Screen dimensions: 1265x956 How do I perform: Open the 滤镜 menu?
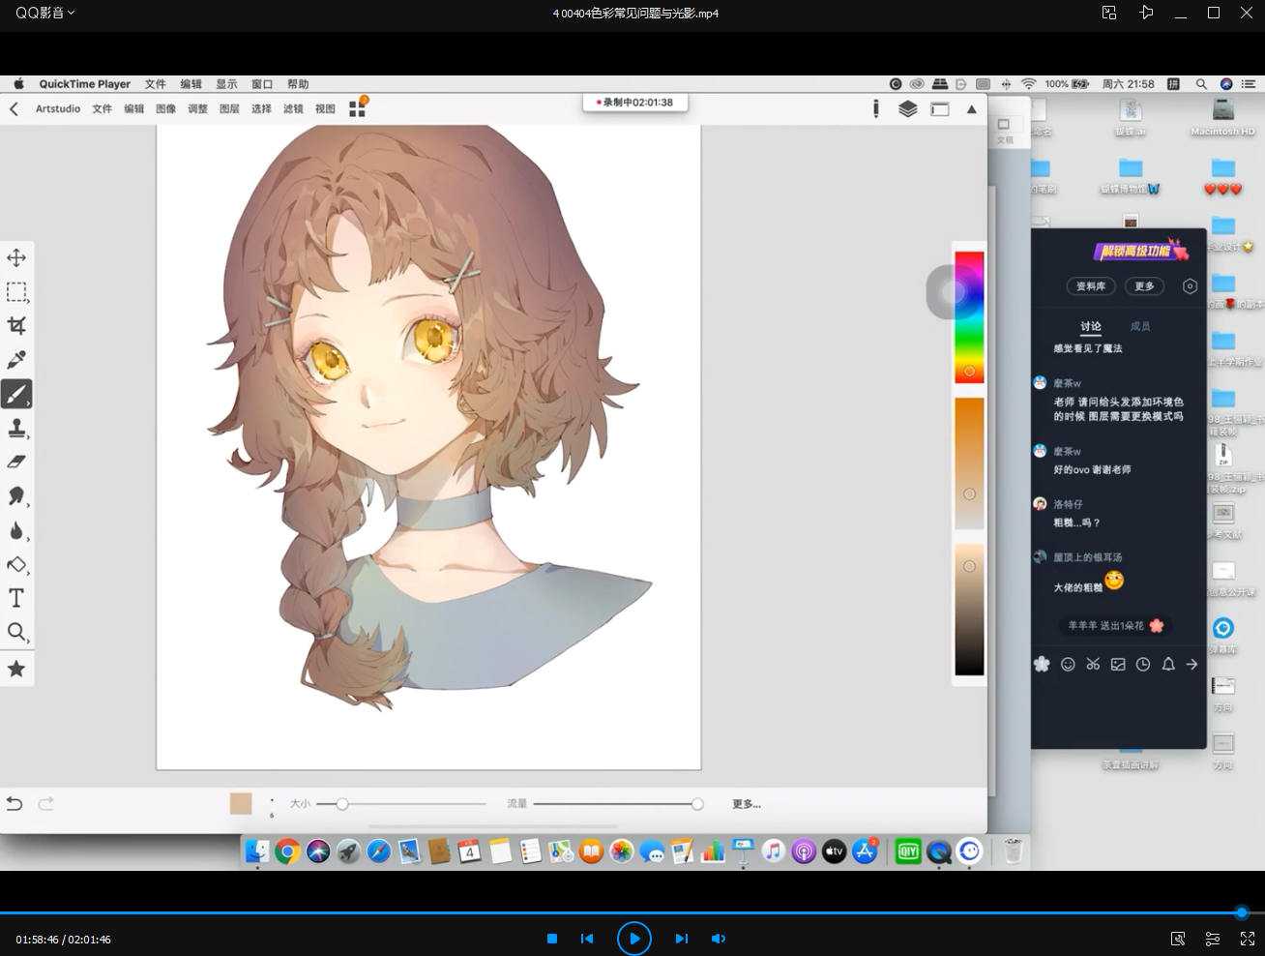click(293, 109)
